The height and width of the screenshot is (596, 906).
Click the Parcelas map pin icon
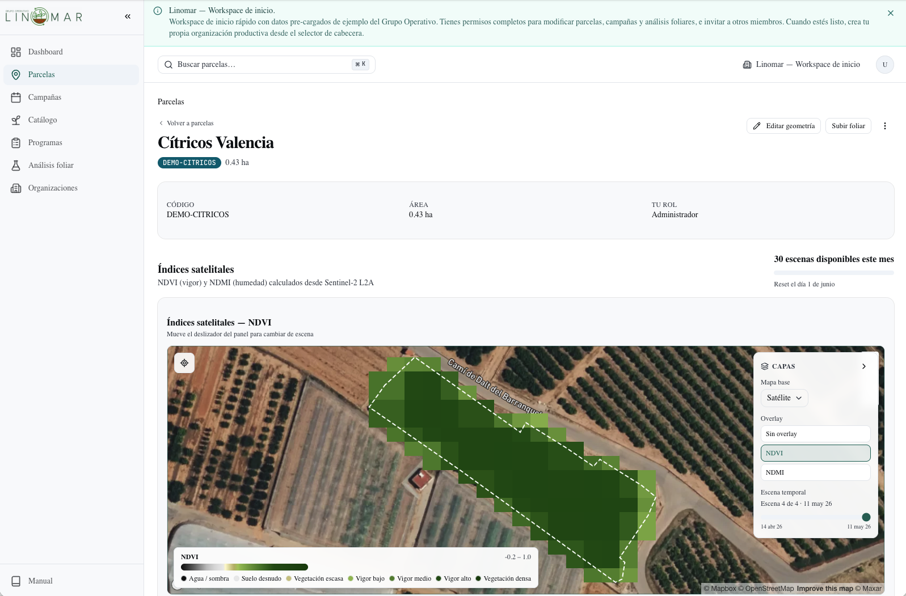(x=16, y=75)
